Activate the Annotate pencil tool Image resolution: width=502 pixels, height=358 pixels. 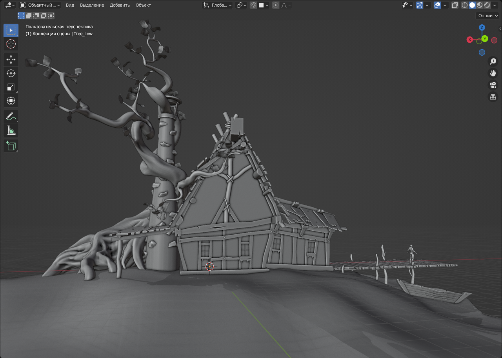[x=11, y=116]
